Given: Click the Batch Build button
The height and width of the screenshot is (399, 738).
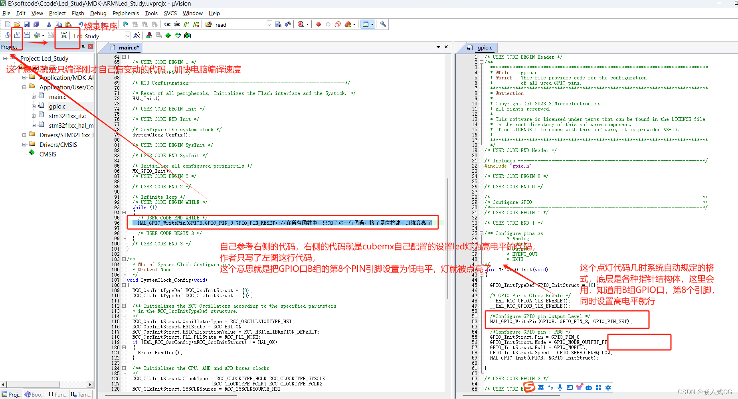Looking at the screenshot, I should pos(36,35).
